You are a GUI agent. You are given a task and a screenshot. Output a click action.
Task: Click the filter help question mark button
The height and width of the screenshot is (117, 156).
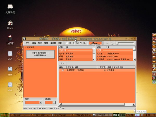pos(54,102)
